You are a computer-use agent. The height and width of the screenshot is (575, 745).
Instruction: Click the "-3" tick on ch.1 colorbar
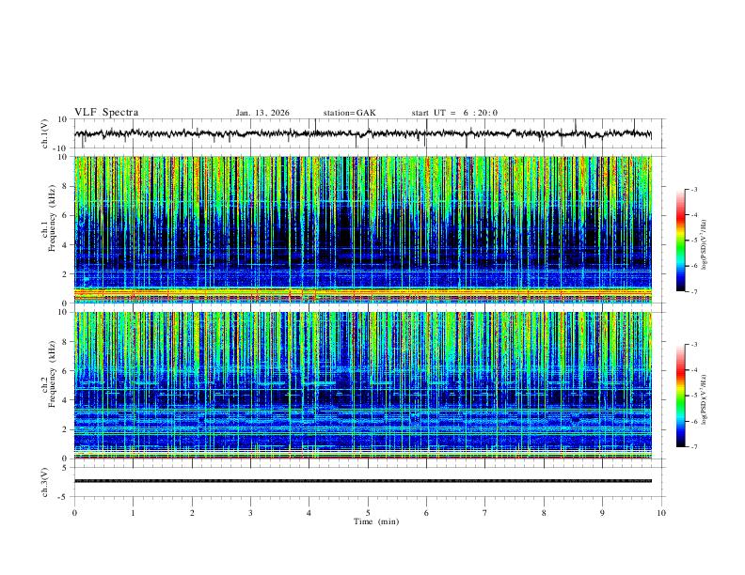pyautogui.click(x=693, y=189)
